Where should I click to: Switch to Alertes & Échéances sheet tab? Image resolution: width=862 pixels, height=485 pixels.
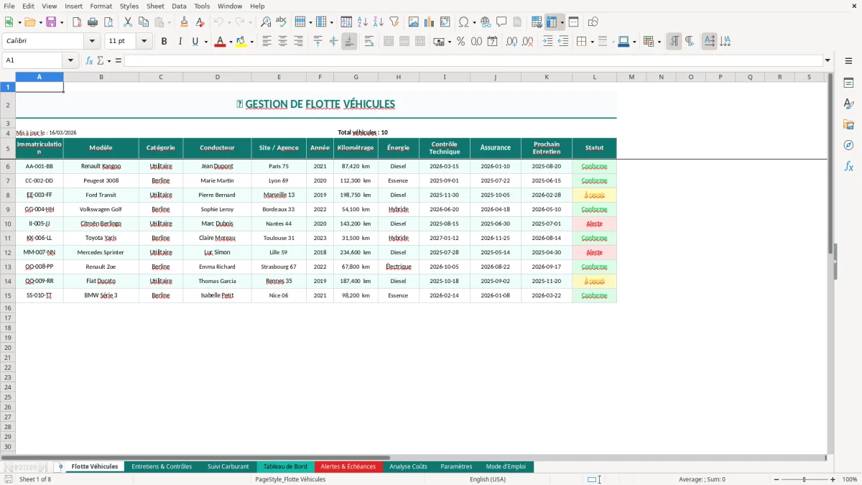click(348, 467)
